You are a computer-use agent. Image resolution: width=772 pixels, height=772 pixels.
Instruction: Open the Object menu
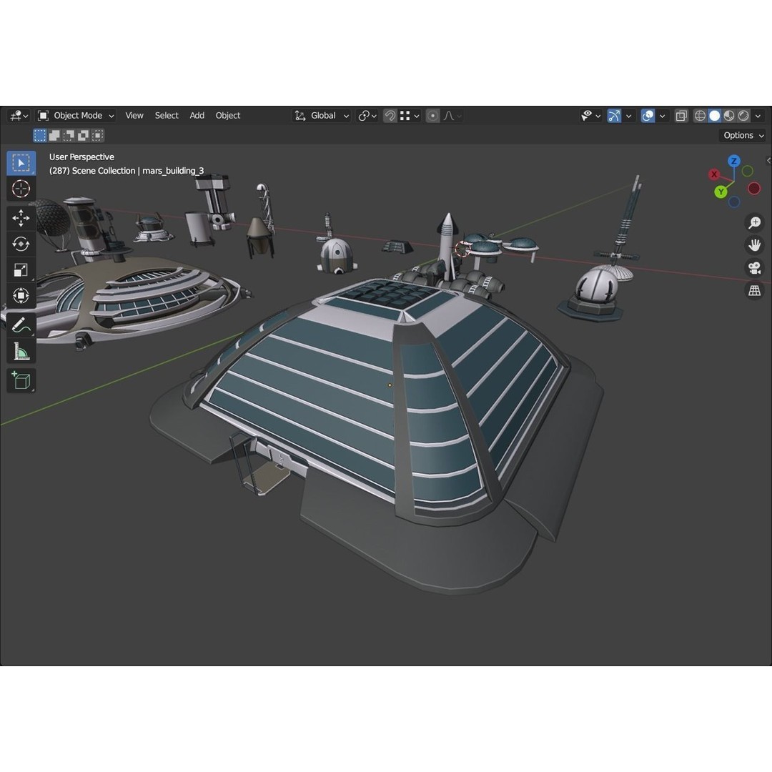click(x=227, y=115)
